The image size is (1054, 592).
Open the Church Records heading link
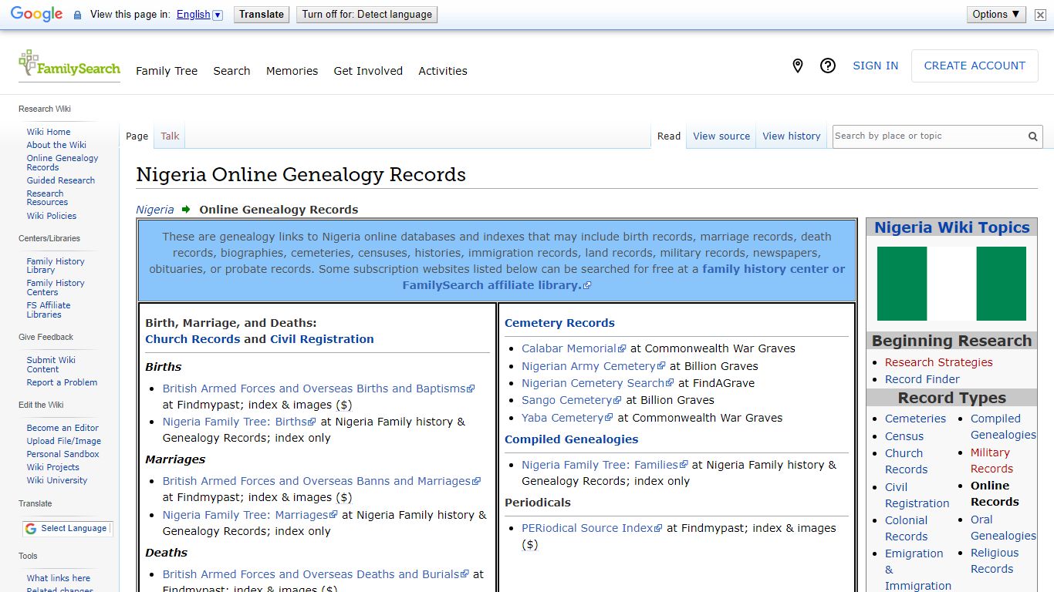coord(193,339)
